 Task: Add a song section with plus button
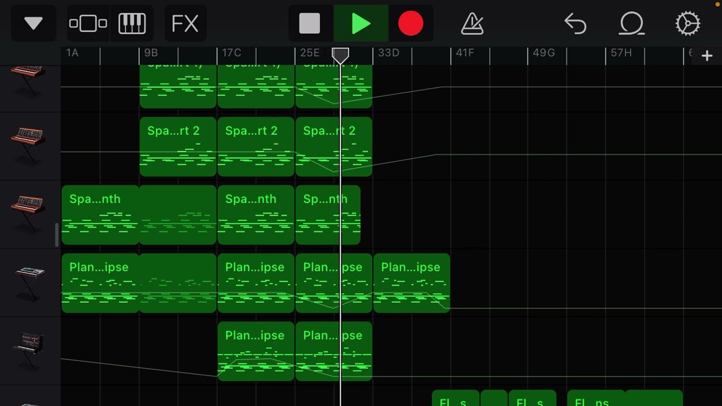coord(707,55)
